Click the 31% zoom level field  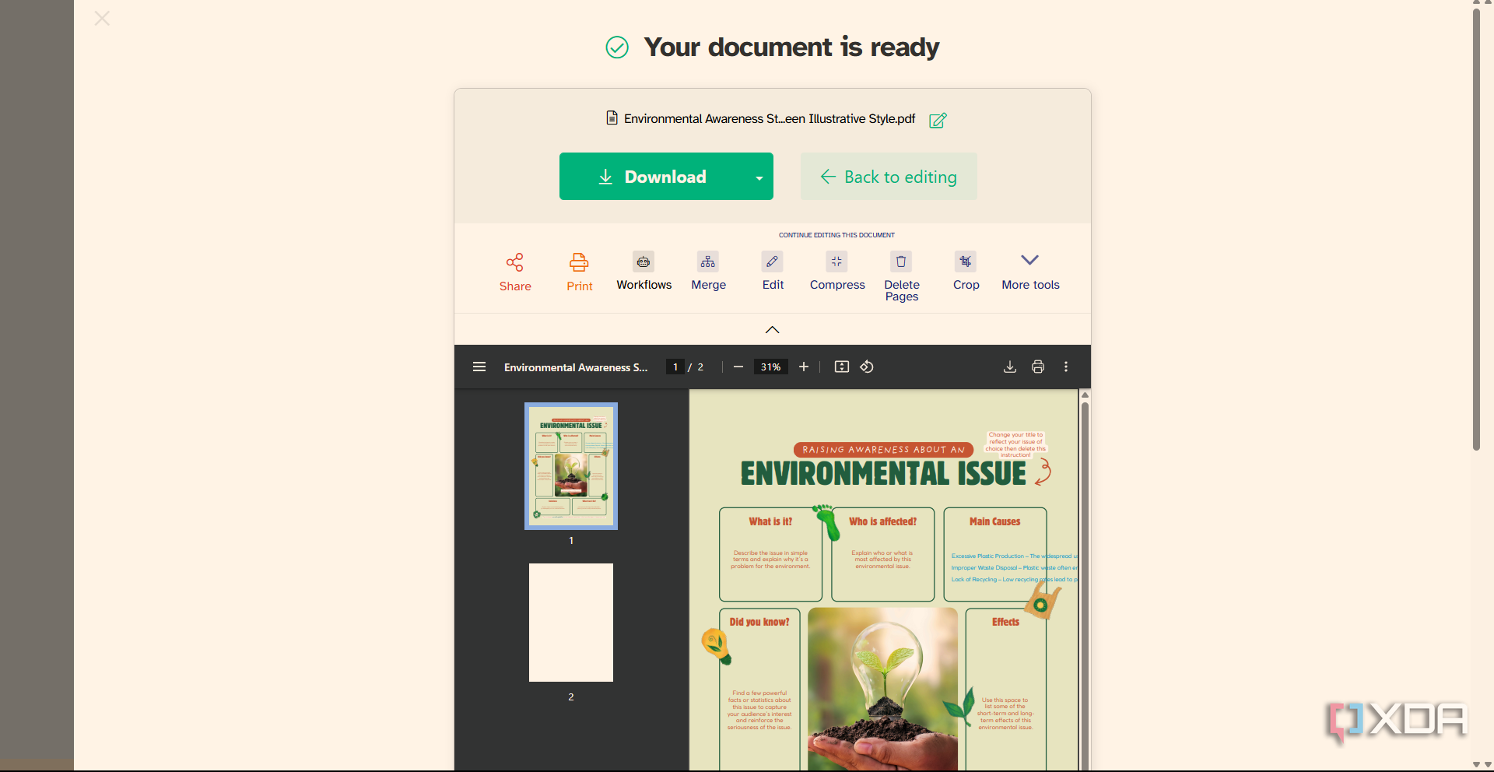click(770, 367)
